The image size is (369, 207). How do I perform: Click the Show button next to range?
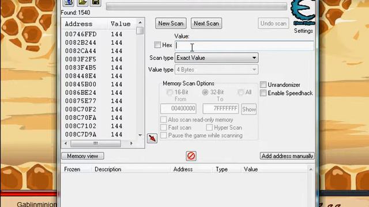point(248,109)
